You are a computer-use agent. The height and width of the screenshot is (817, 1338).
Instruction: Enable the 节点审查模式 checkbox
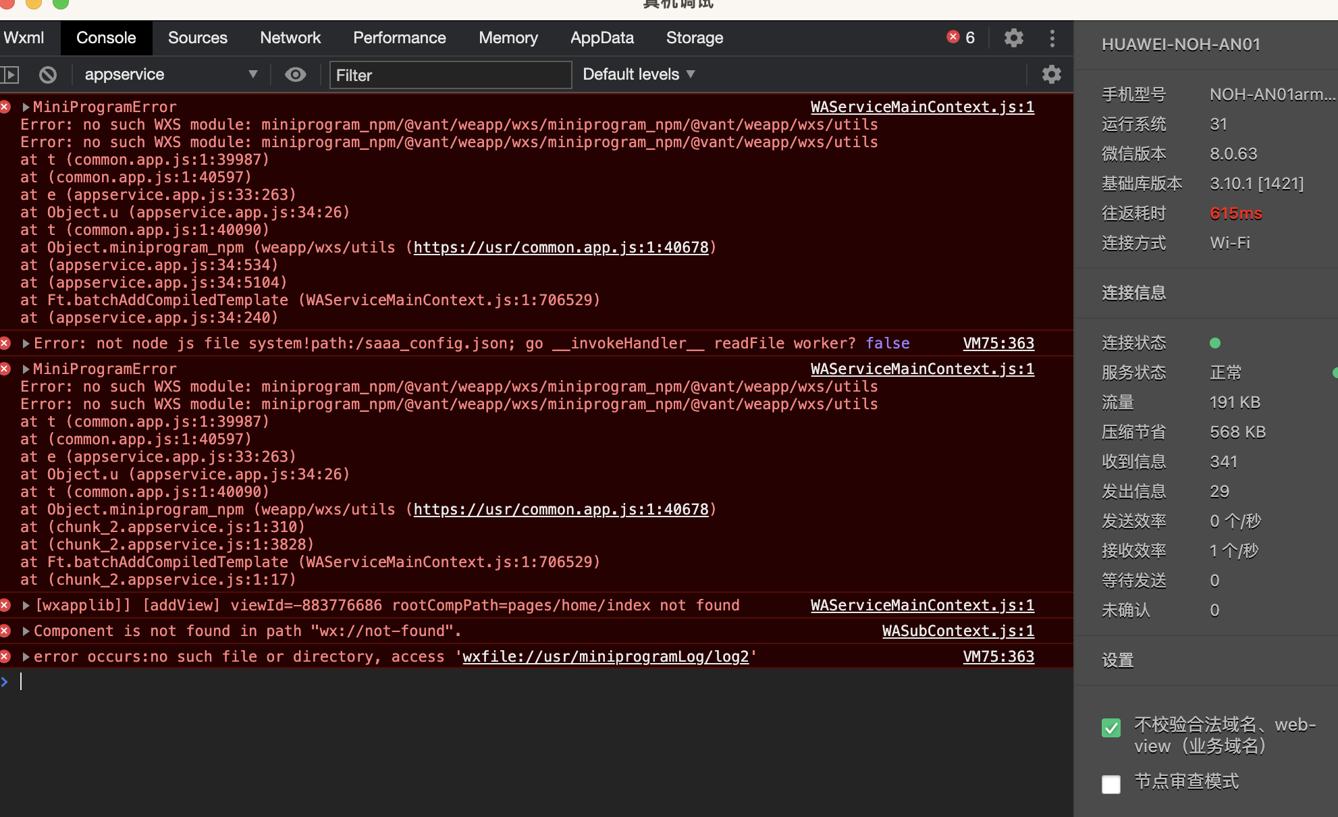(x=1110, y=784)
